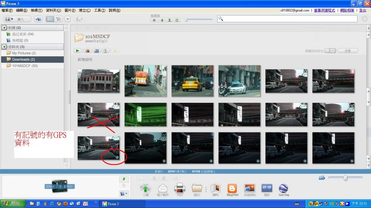Open the view options dropdown arrow

(68, 19)
